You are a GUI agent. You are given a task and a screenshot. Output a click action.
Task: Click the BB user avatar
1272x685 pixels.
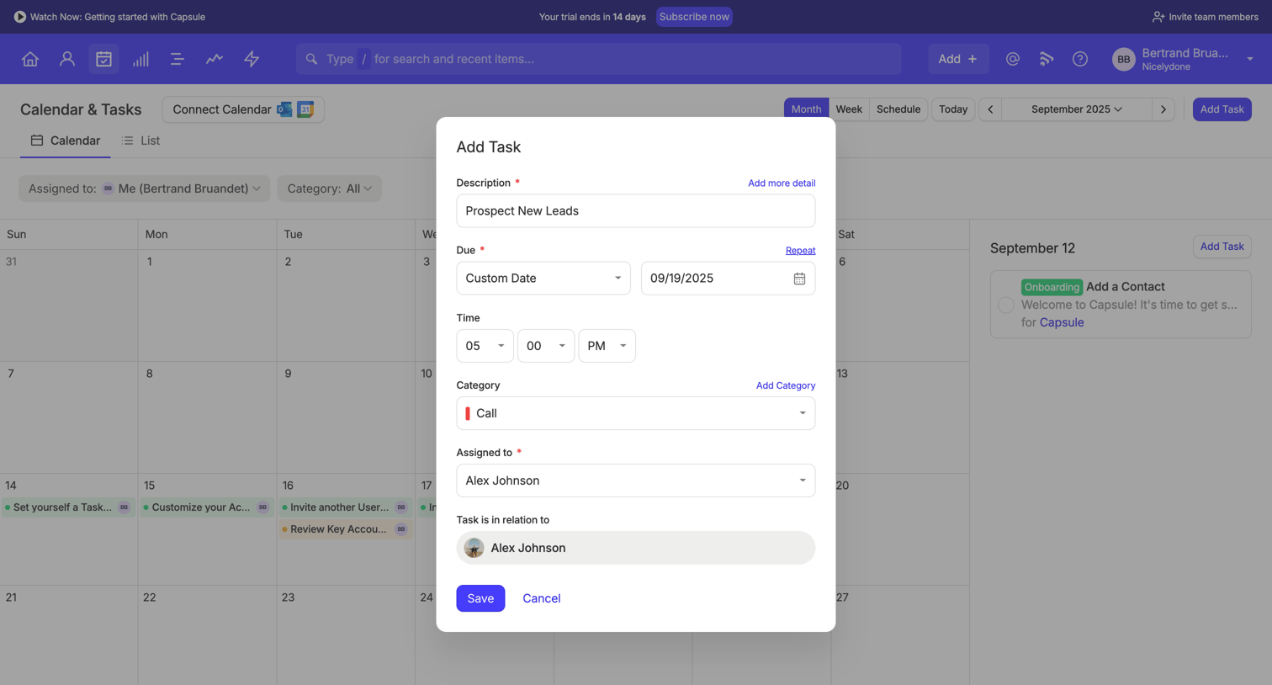[1124, 59]
